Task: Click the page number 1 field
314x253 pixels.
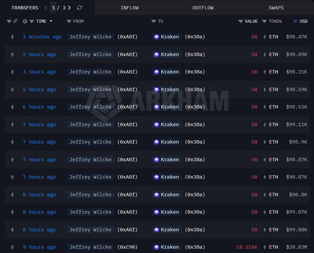Action: (x=53, y=8)
